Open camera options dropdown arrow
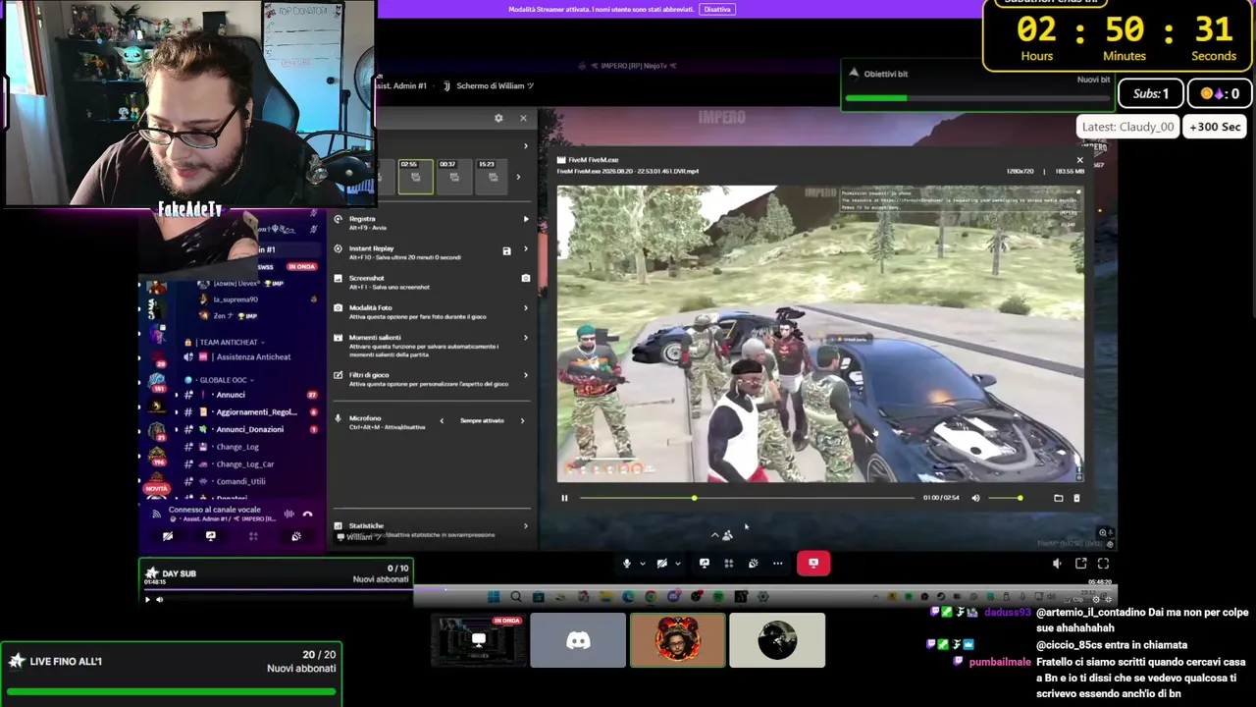The image size is (1256, 707). [677, 564]
